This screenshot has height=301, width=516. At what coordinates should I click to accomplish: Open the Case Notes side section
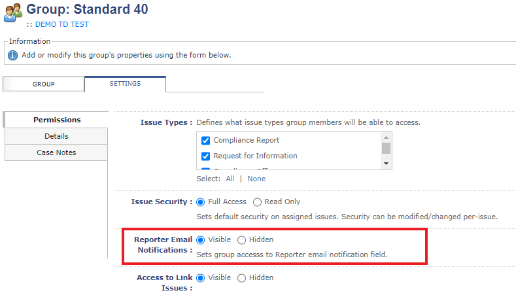click(x=56, y=152)
